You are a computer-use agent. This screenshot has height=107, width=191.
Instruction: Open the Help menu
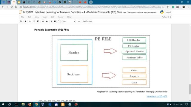pos(69,17)
